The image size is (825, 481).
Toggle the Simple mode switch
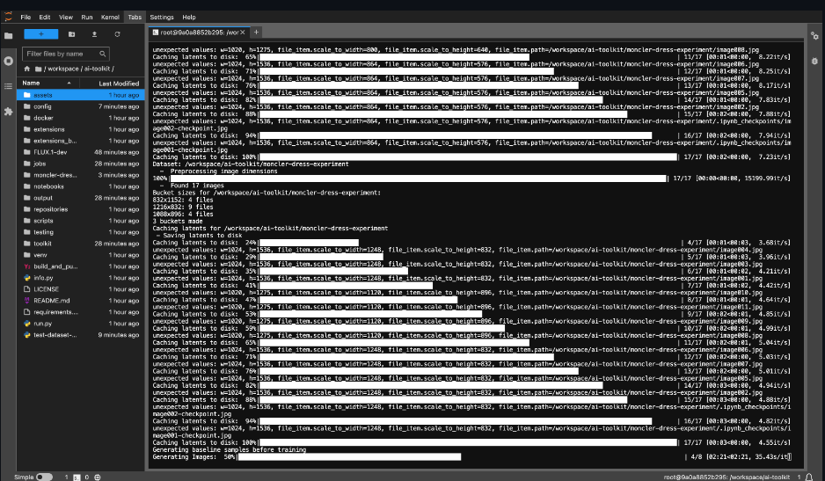44,477
